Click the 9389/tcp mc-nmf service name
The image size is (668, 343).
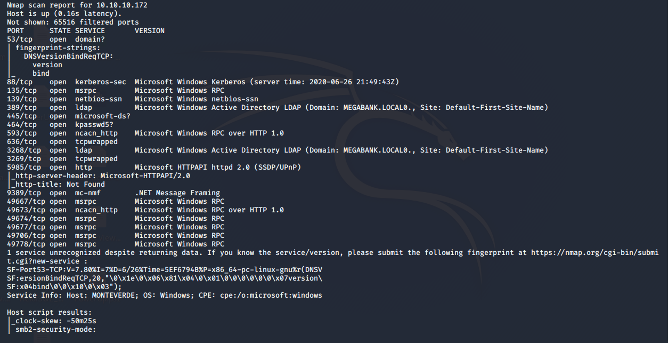tap(88, 193)
